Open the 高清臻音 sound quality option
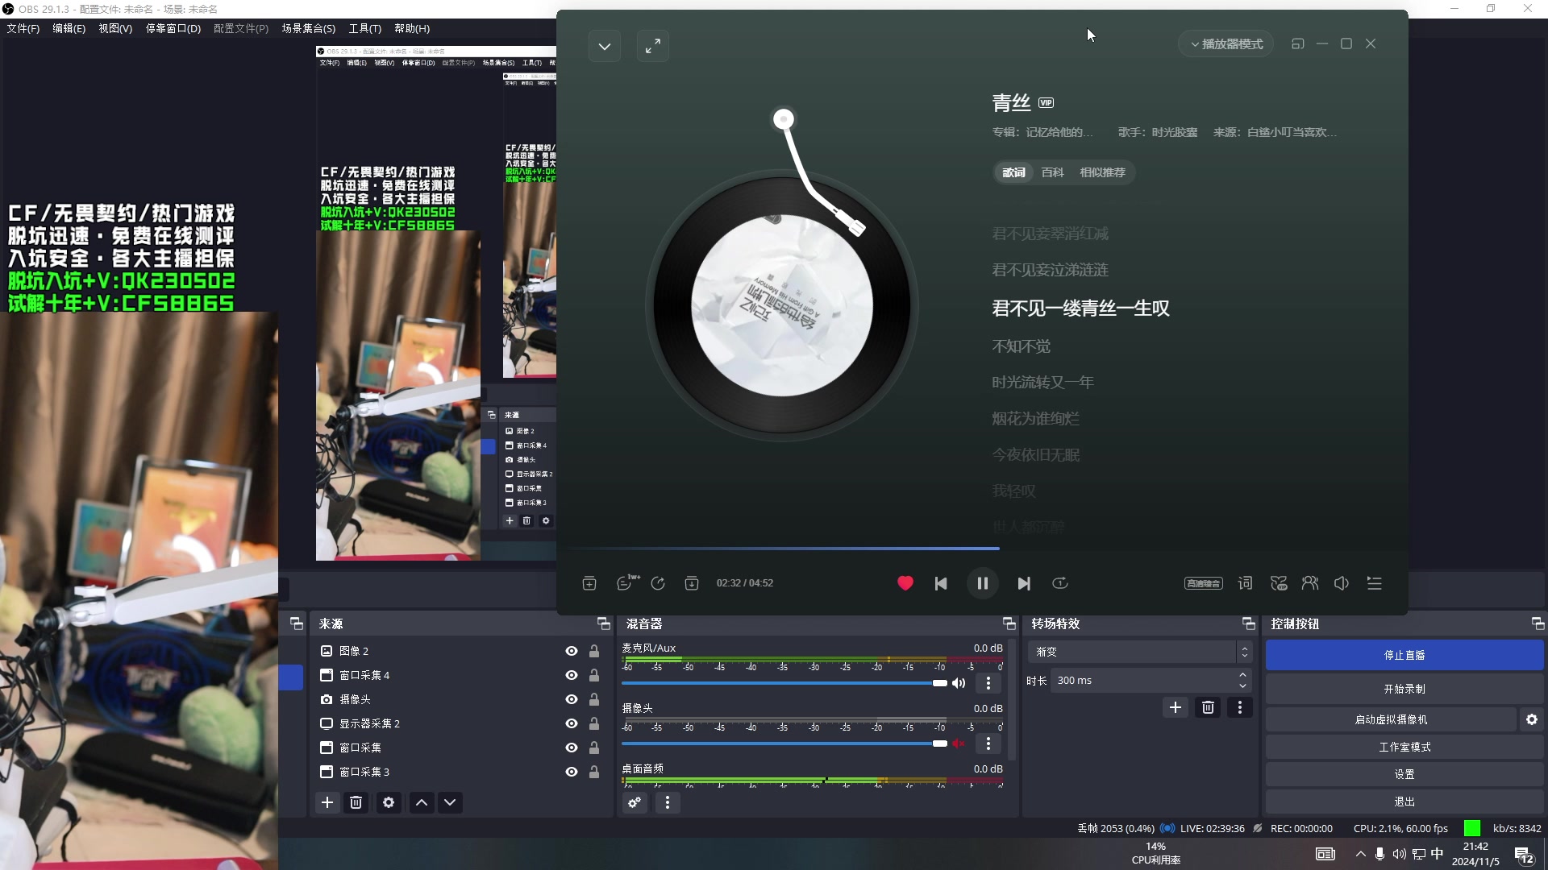 1203,583
